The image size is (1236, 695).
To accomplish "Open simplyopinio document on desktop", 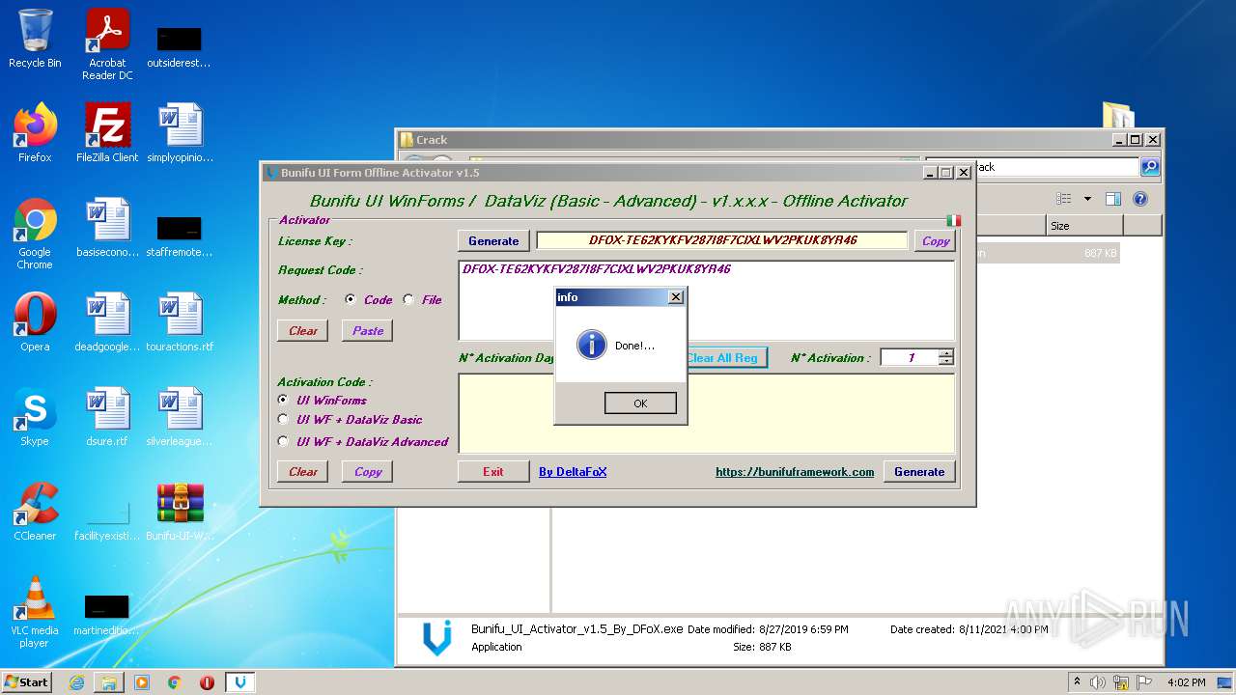I will pos(180,133).
